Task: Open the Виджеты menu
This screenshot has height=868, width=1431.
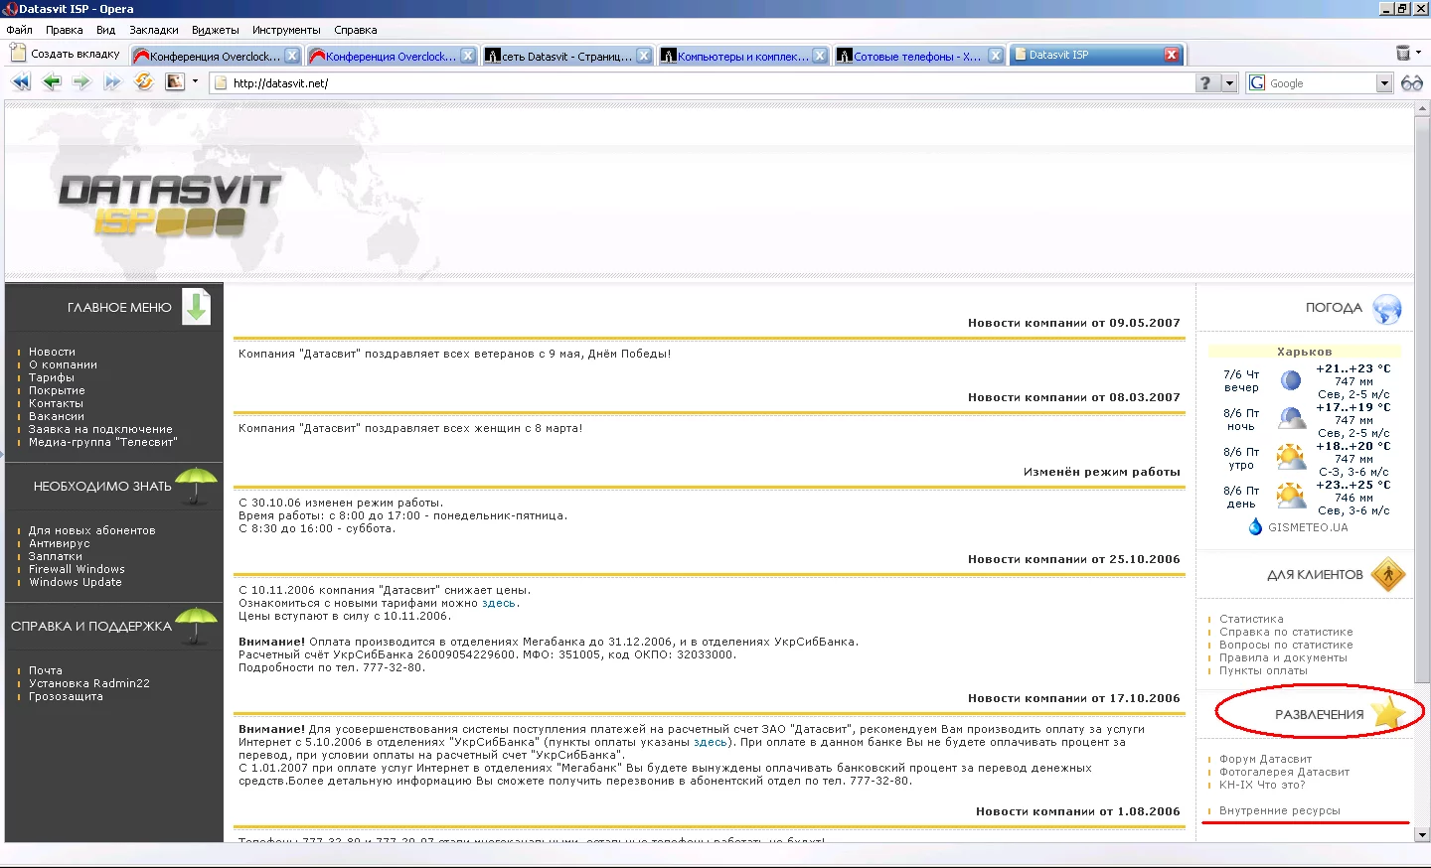Action: click(216, 30)
